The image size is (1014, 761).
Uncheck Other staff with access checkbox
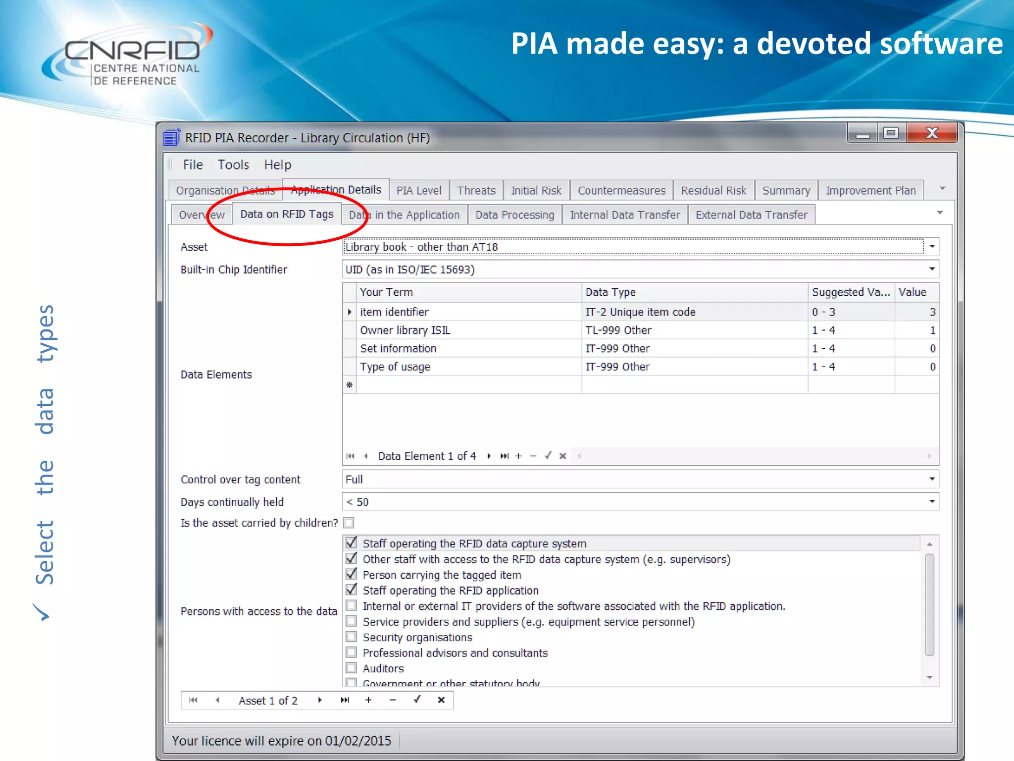tap(351, 559)
